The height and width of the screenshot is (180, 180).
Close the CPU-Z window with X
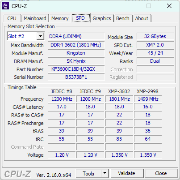[x=169, y=6]
